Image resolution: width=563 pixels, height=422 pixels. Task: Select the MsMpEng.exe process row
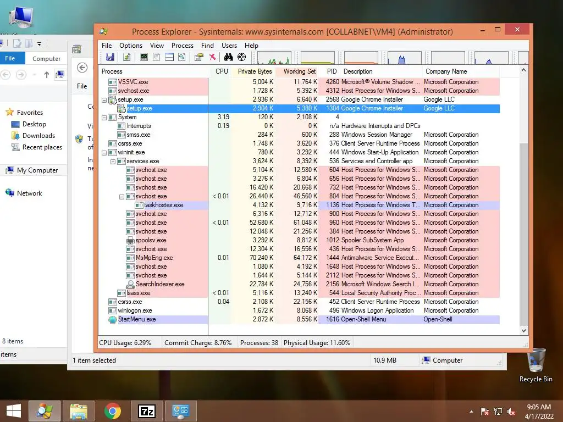(x=299, y=258)
